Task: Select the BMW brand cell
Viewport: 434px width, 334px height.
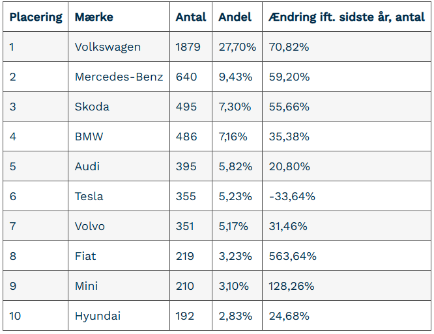Action: (89, 136)
